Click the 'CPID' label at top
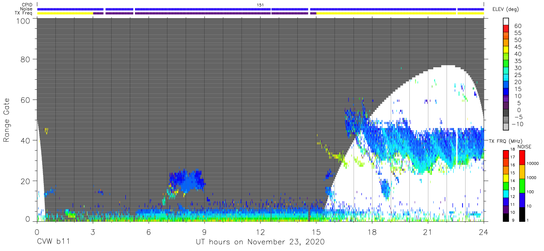The width and height of the screenshot is (544, 251). coord(27,4)
